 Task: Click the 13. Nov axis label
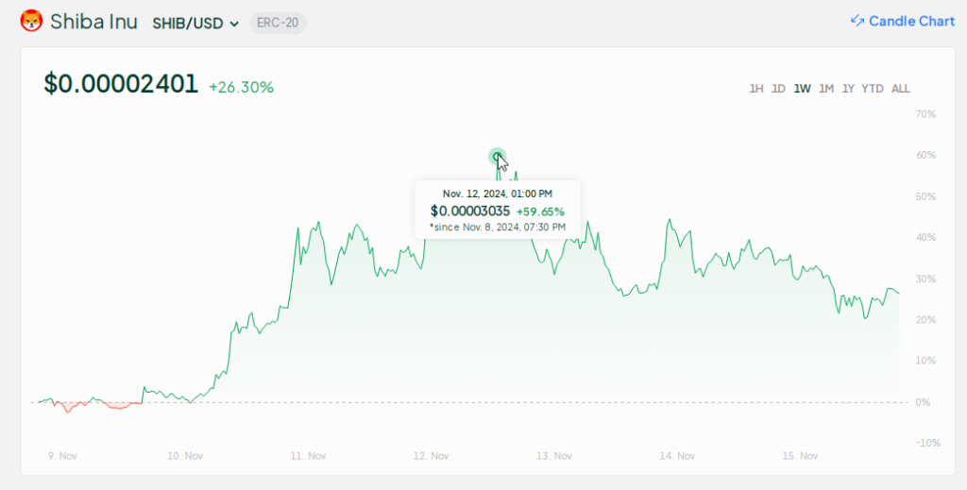pyautogui.click(x=554, y=455)
